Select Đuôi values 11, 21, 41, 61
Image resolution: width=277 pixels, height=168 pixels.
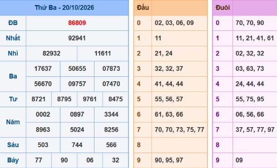pos(255,38)
